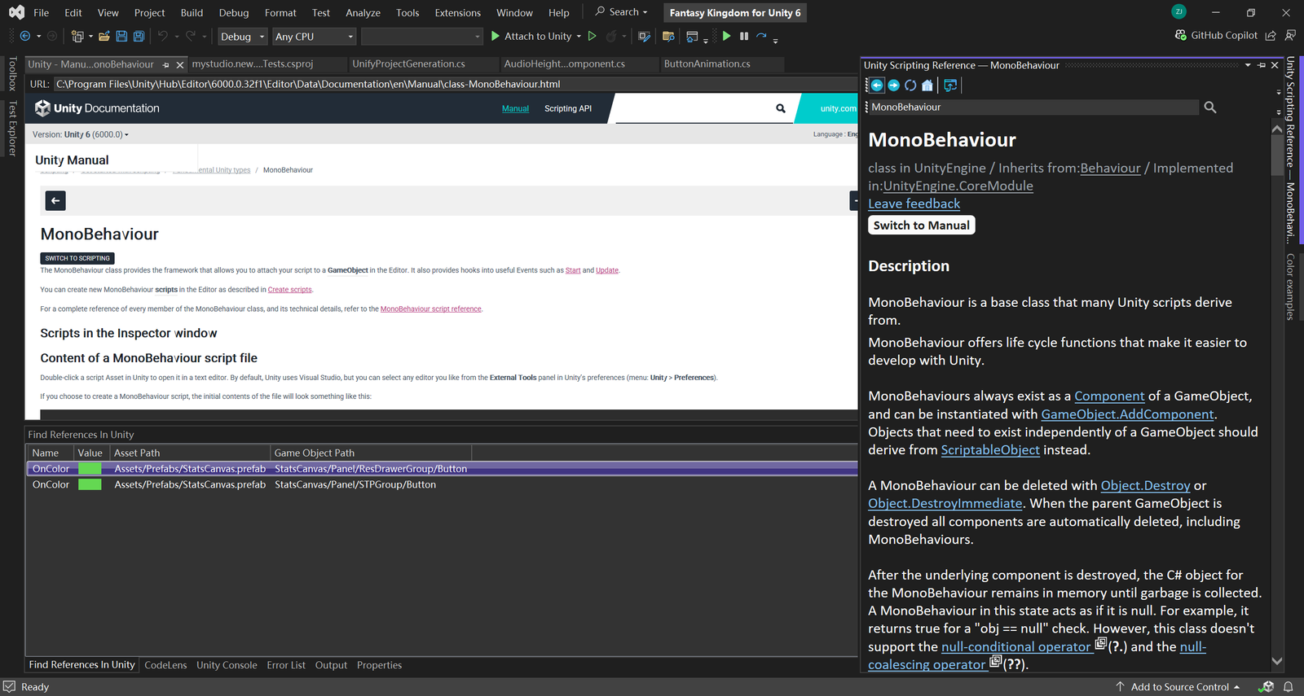Go to Scripting Reference home page
The width and height of the screenshot is (1304, 696).
[x=927, y=85]
